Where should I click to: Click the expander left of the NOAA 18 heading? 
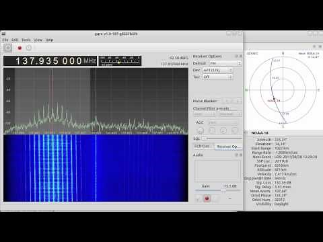(x=246, y=133)
